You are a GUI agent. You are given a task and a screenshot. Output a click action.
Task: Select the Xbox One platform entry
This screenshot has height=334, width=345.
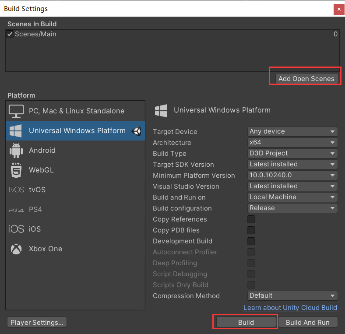pyautogui.click(x=75, y=249)
